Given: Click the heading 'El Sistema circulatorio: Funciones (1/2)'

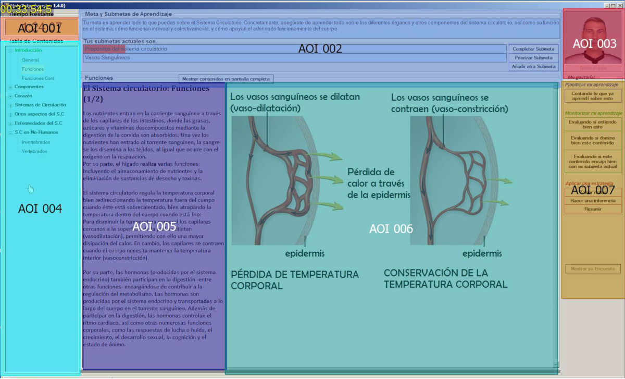Looking at the screenshot, I should point(146,93).
